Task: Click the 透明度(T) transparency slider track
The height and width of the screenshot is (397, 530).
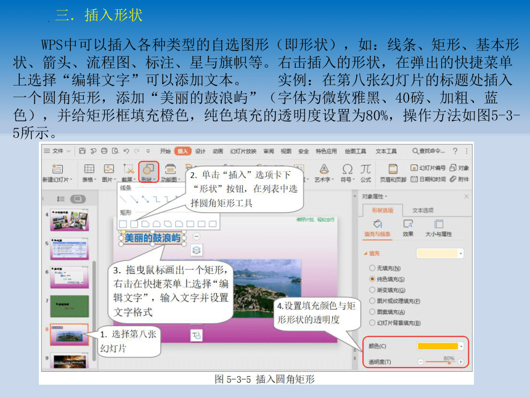Action: [x=440, y=362]
